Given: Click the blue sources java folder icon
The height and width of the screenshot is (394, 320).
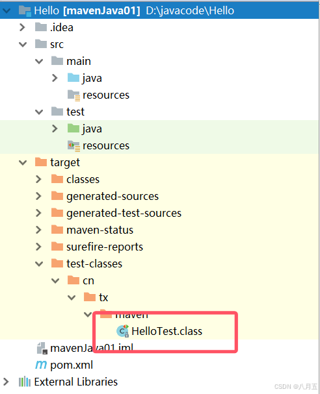Looking at the screenshot, I should coord(73,77).
